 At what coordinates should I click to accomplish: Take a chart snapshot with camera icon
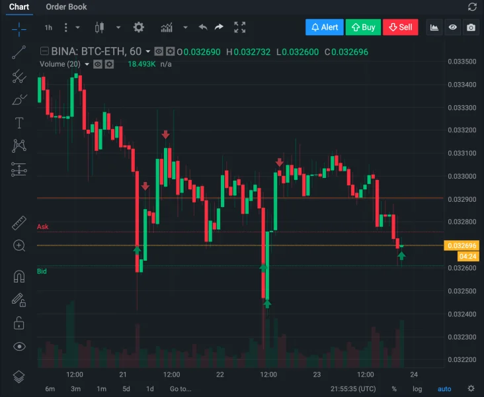[471, 27]
